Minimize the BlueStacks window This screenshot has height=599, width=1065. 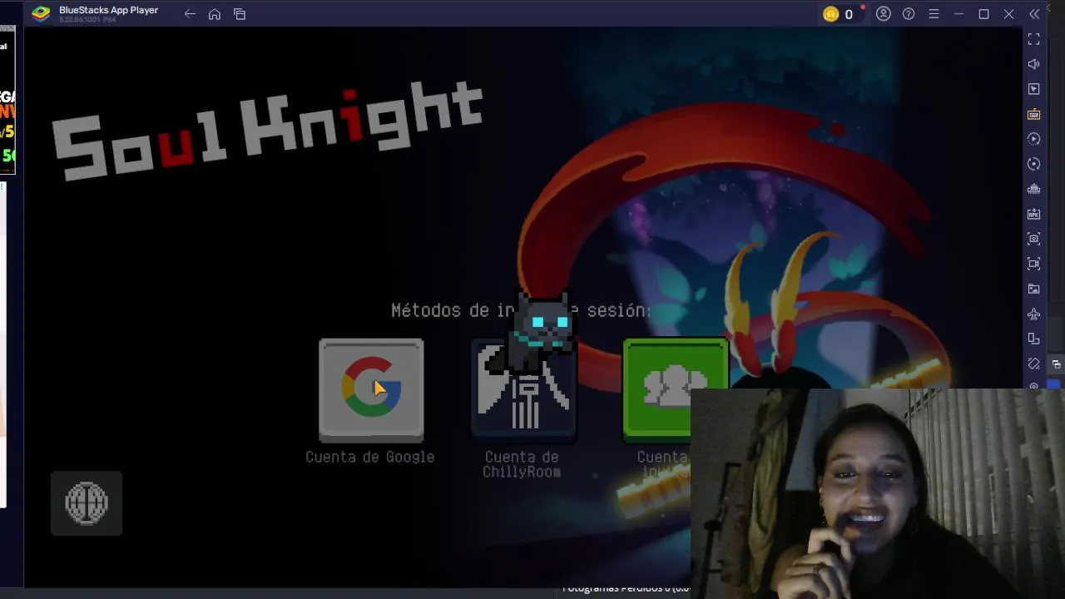tap(958, 14)
